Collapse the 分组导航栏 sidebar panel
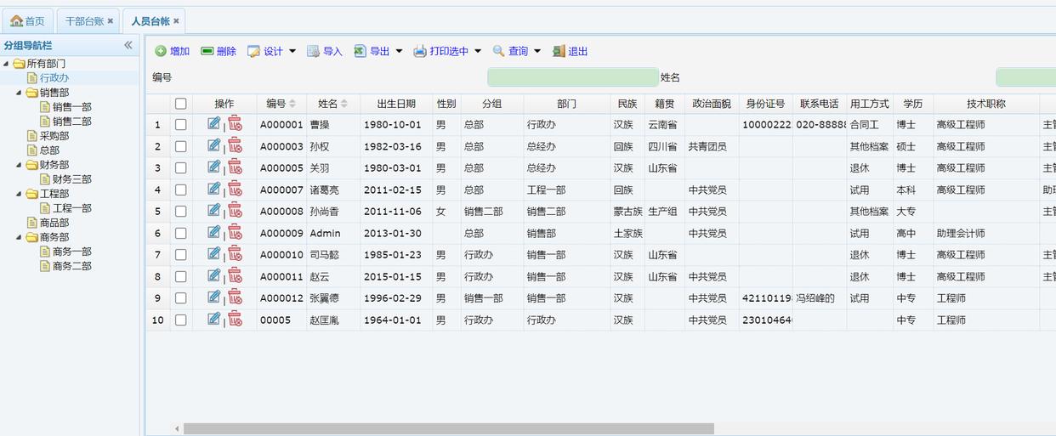Viewport: 1056px width, 436px height. pyautogui.click(x=128, y=45)
